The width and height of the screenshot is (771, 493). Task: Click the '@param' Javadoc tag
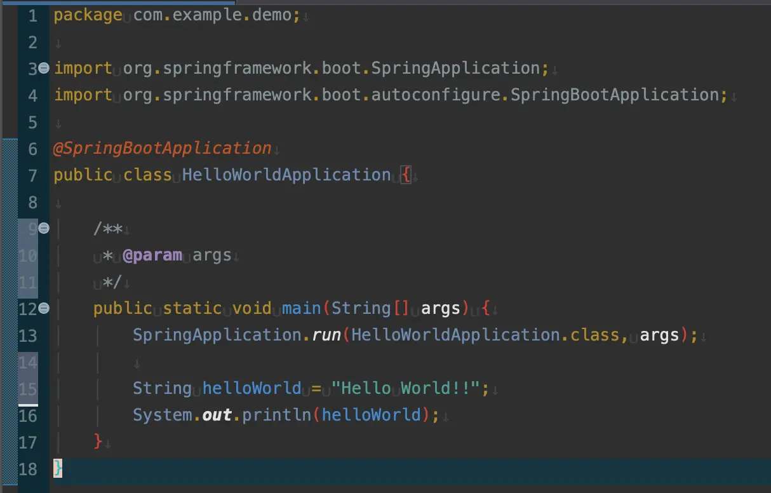(x=152, y=255)
